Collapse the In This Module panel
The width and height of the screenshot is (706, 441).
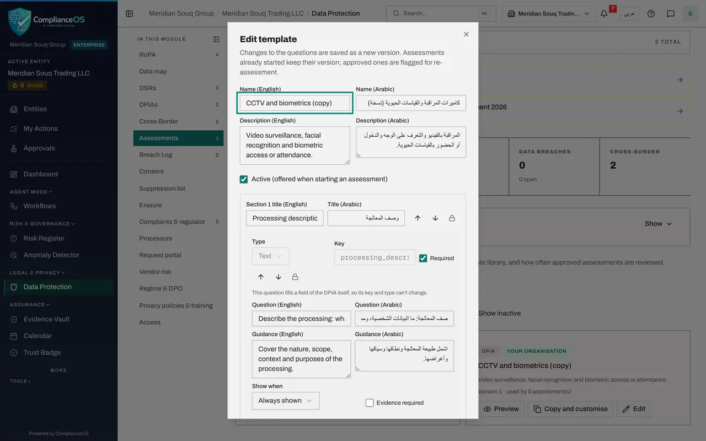(x=216, y=39)
